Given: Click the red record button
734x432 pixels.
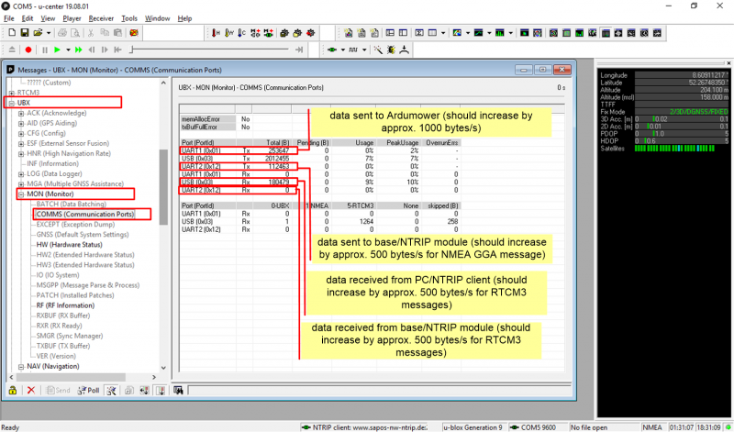Looking at the screenshot, I should [28, 50].
